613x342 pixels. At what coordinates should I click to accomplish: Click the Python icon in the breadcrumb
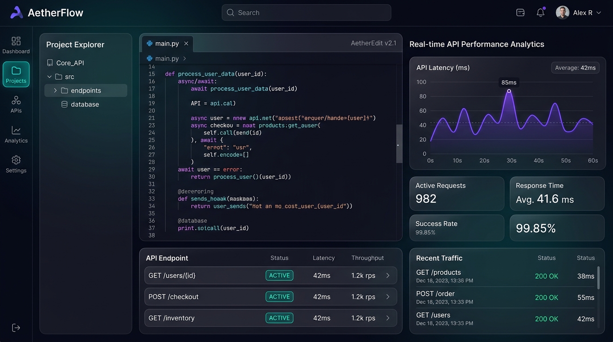tap(150, 58)
